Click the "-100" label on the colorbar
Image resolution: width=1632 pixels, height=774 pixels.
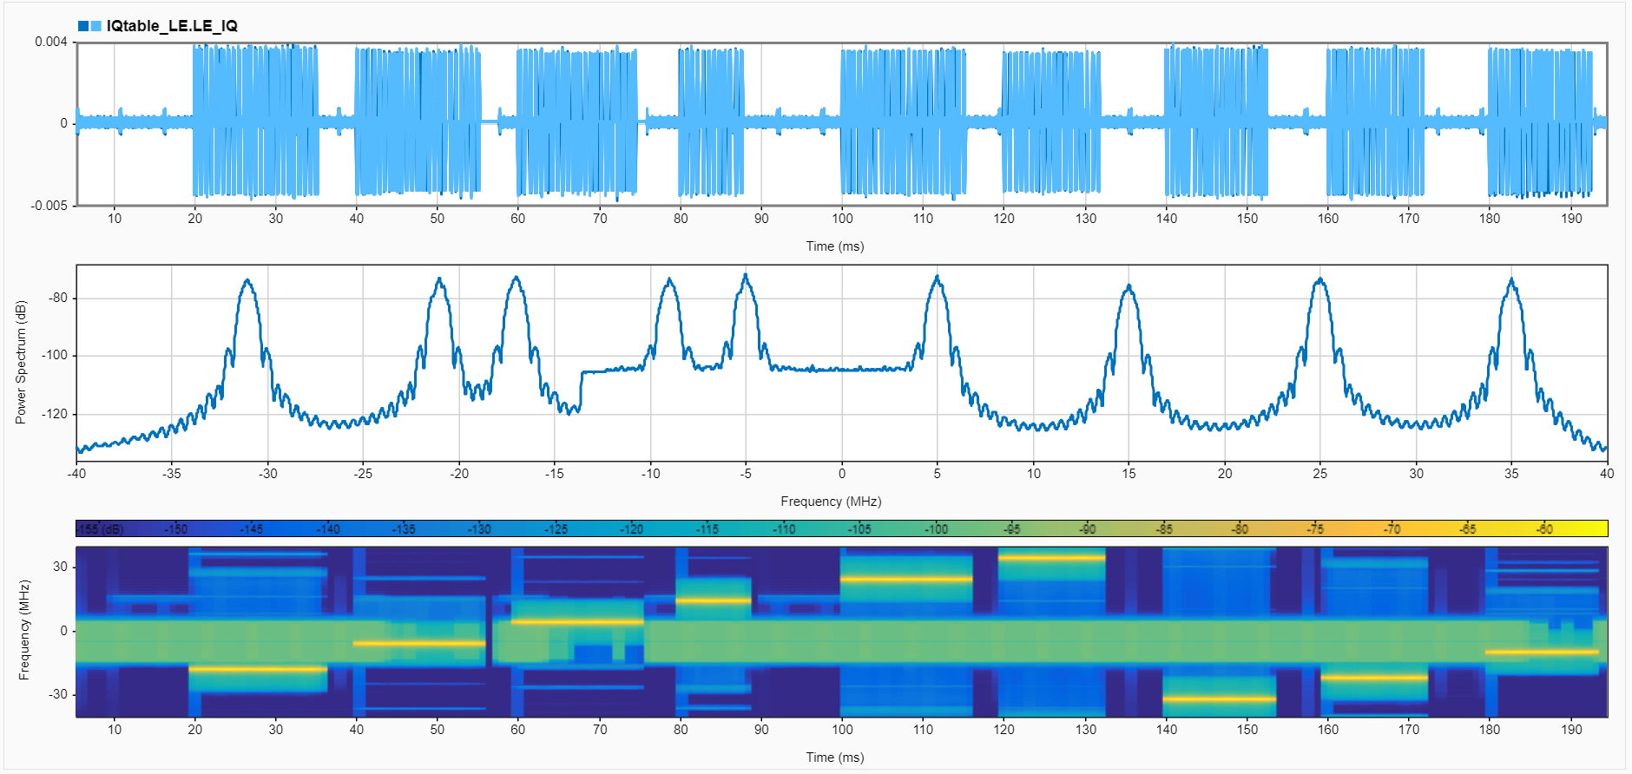[935, 528]
